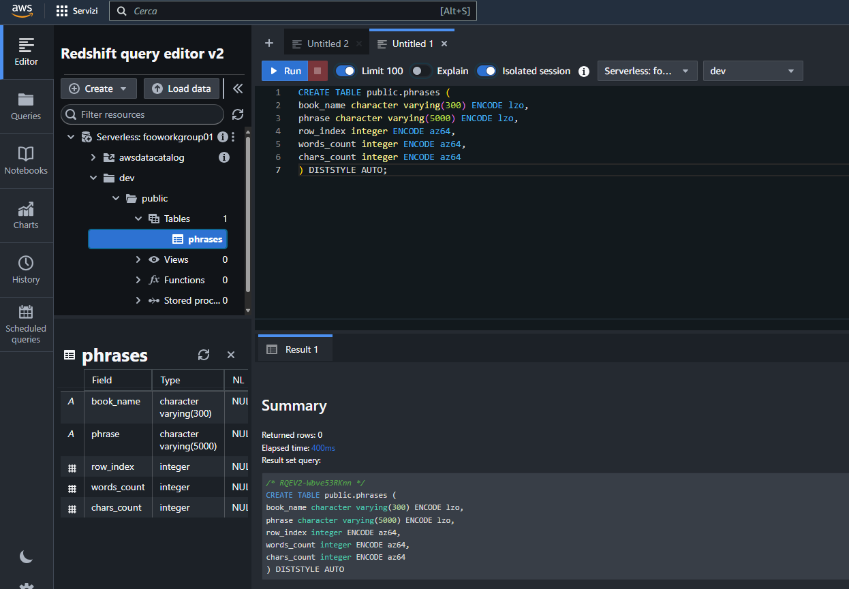Expand the awsdatacatalog node
Image resolution: width=849 pixels, height=589 pixels.
93,157
